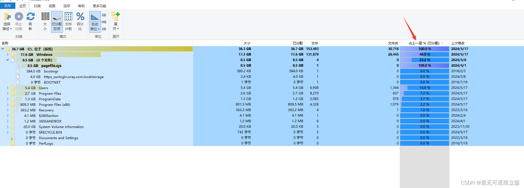The image size is (524, 188).
Task: Switch to the Options (选项) tab
Action: pyautogui.click(x=66, y=6)
